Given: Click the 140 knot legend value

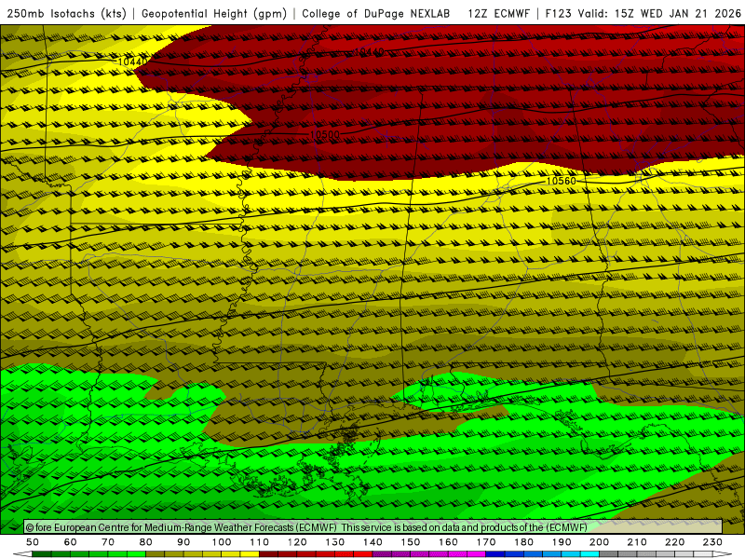Looking at the screenshot, I should click(x=372, y=542).
